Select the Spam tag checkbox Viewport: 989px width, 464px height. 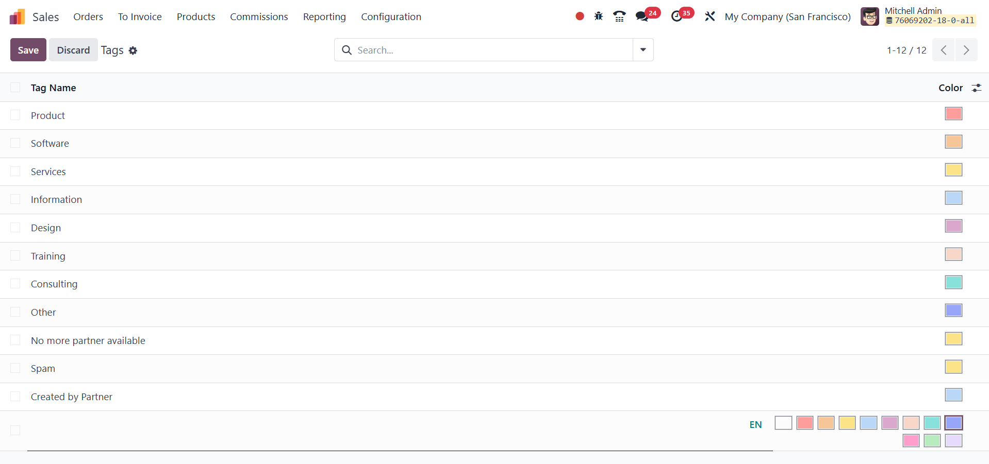15,368
